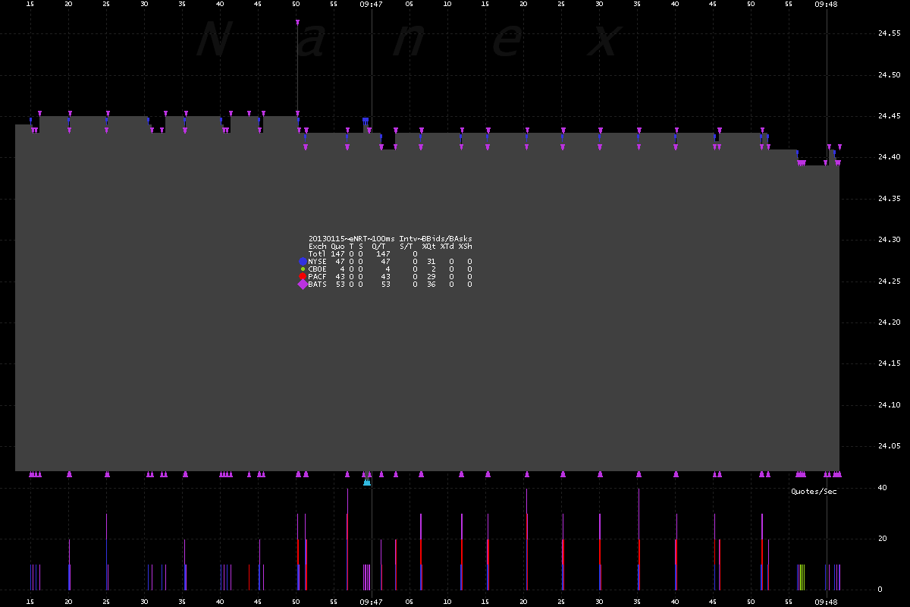The image size is (910, 607).
Task: Select the yellow-green CBOE bars in Quotes/Sec chart
Action: click(x=802, y=577)
